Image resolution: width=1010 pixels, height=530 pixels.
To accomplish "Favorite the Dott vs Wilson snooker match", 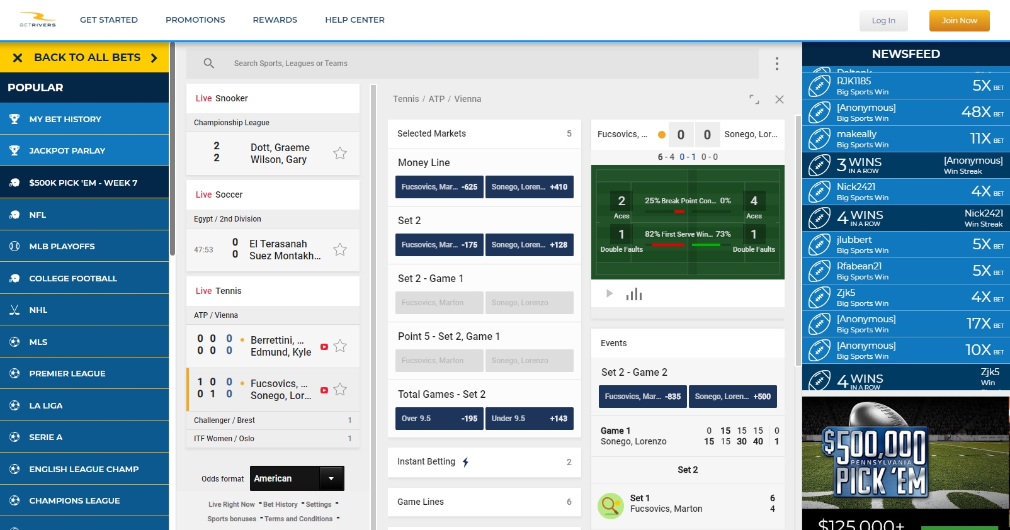I will click(x=340, y=154).
